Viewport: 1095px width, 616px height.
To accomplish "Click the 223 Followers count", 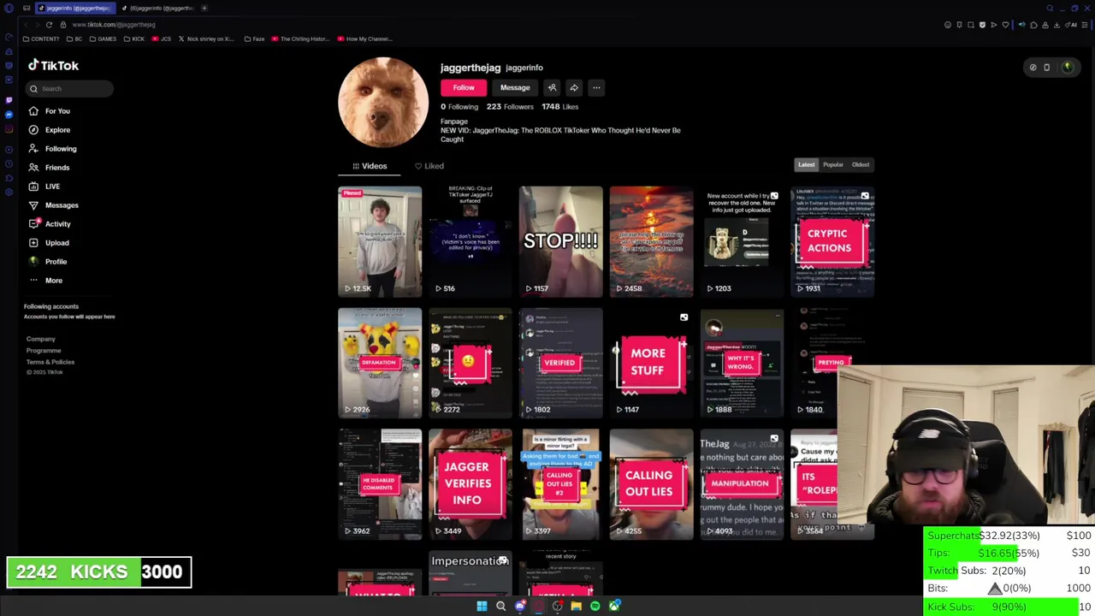I will click(x=510, y=107).
